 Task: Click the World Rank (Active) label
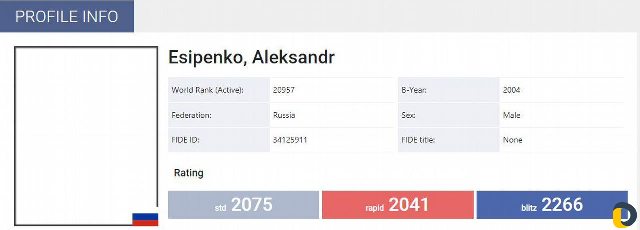click(207, 90)
